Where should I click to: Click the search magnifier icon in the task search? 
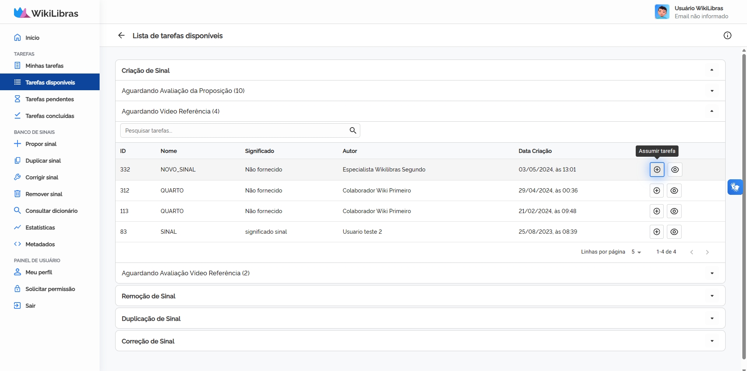(x=352, y=131)
